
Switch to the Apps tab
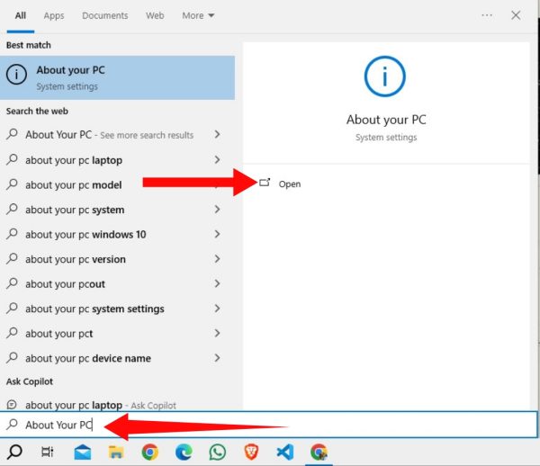click(x=54, y=15)
